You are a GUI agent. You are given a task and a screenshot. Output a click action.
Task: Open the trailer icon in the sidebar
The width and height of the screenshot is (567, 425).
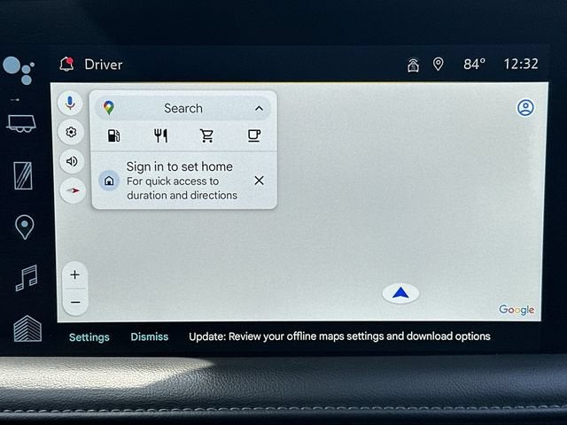point(21,124)
